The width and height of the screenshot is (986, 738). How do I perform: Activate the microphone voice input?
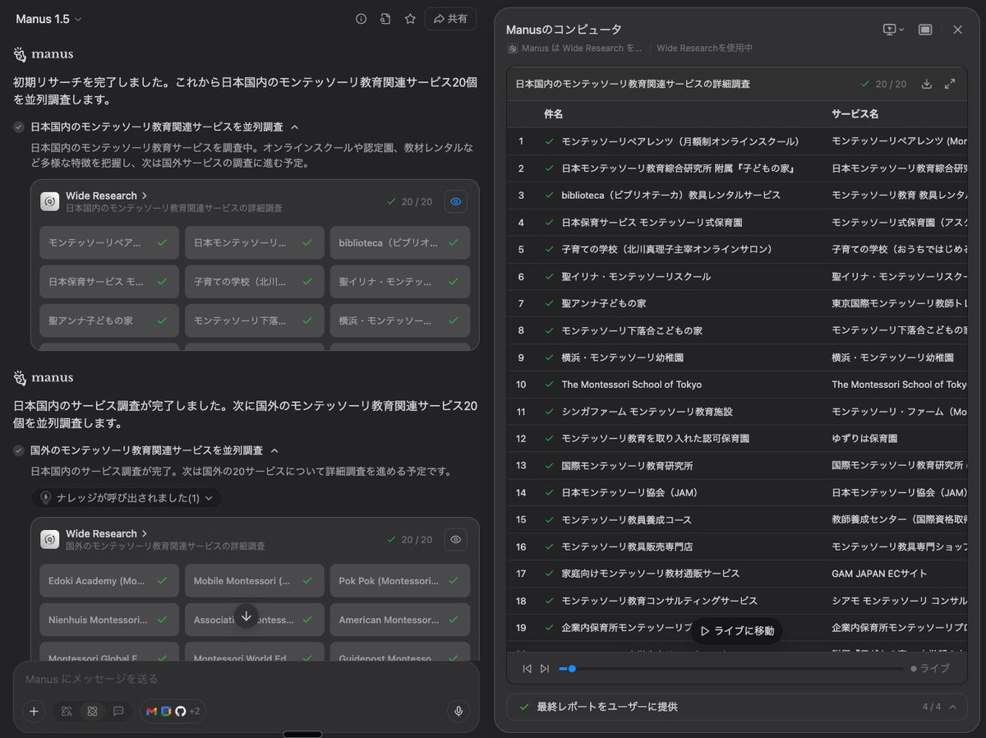[x=458, y=712]
